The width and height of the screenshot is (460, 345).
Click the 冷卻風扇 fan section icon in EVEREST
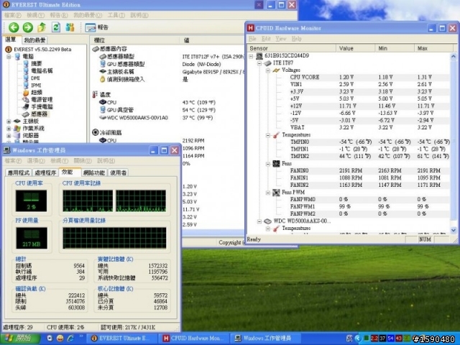click(x=95, y=132)
